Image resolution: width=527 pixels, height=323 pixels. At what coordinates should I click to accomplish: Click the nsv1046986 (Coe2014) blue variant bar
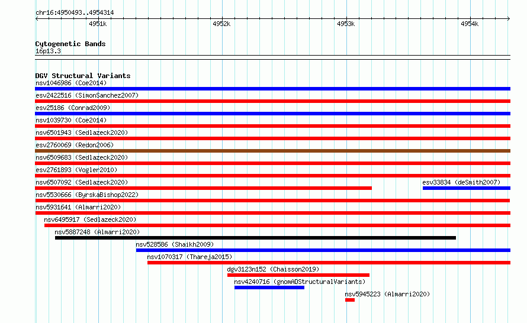click(x=272, y=89)
